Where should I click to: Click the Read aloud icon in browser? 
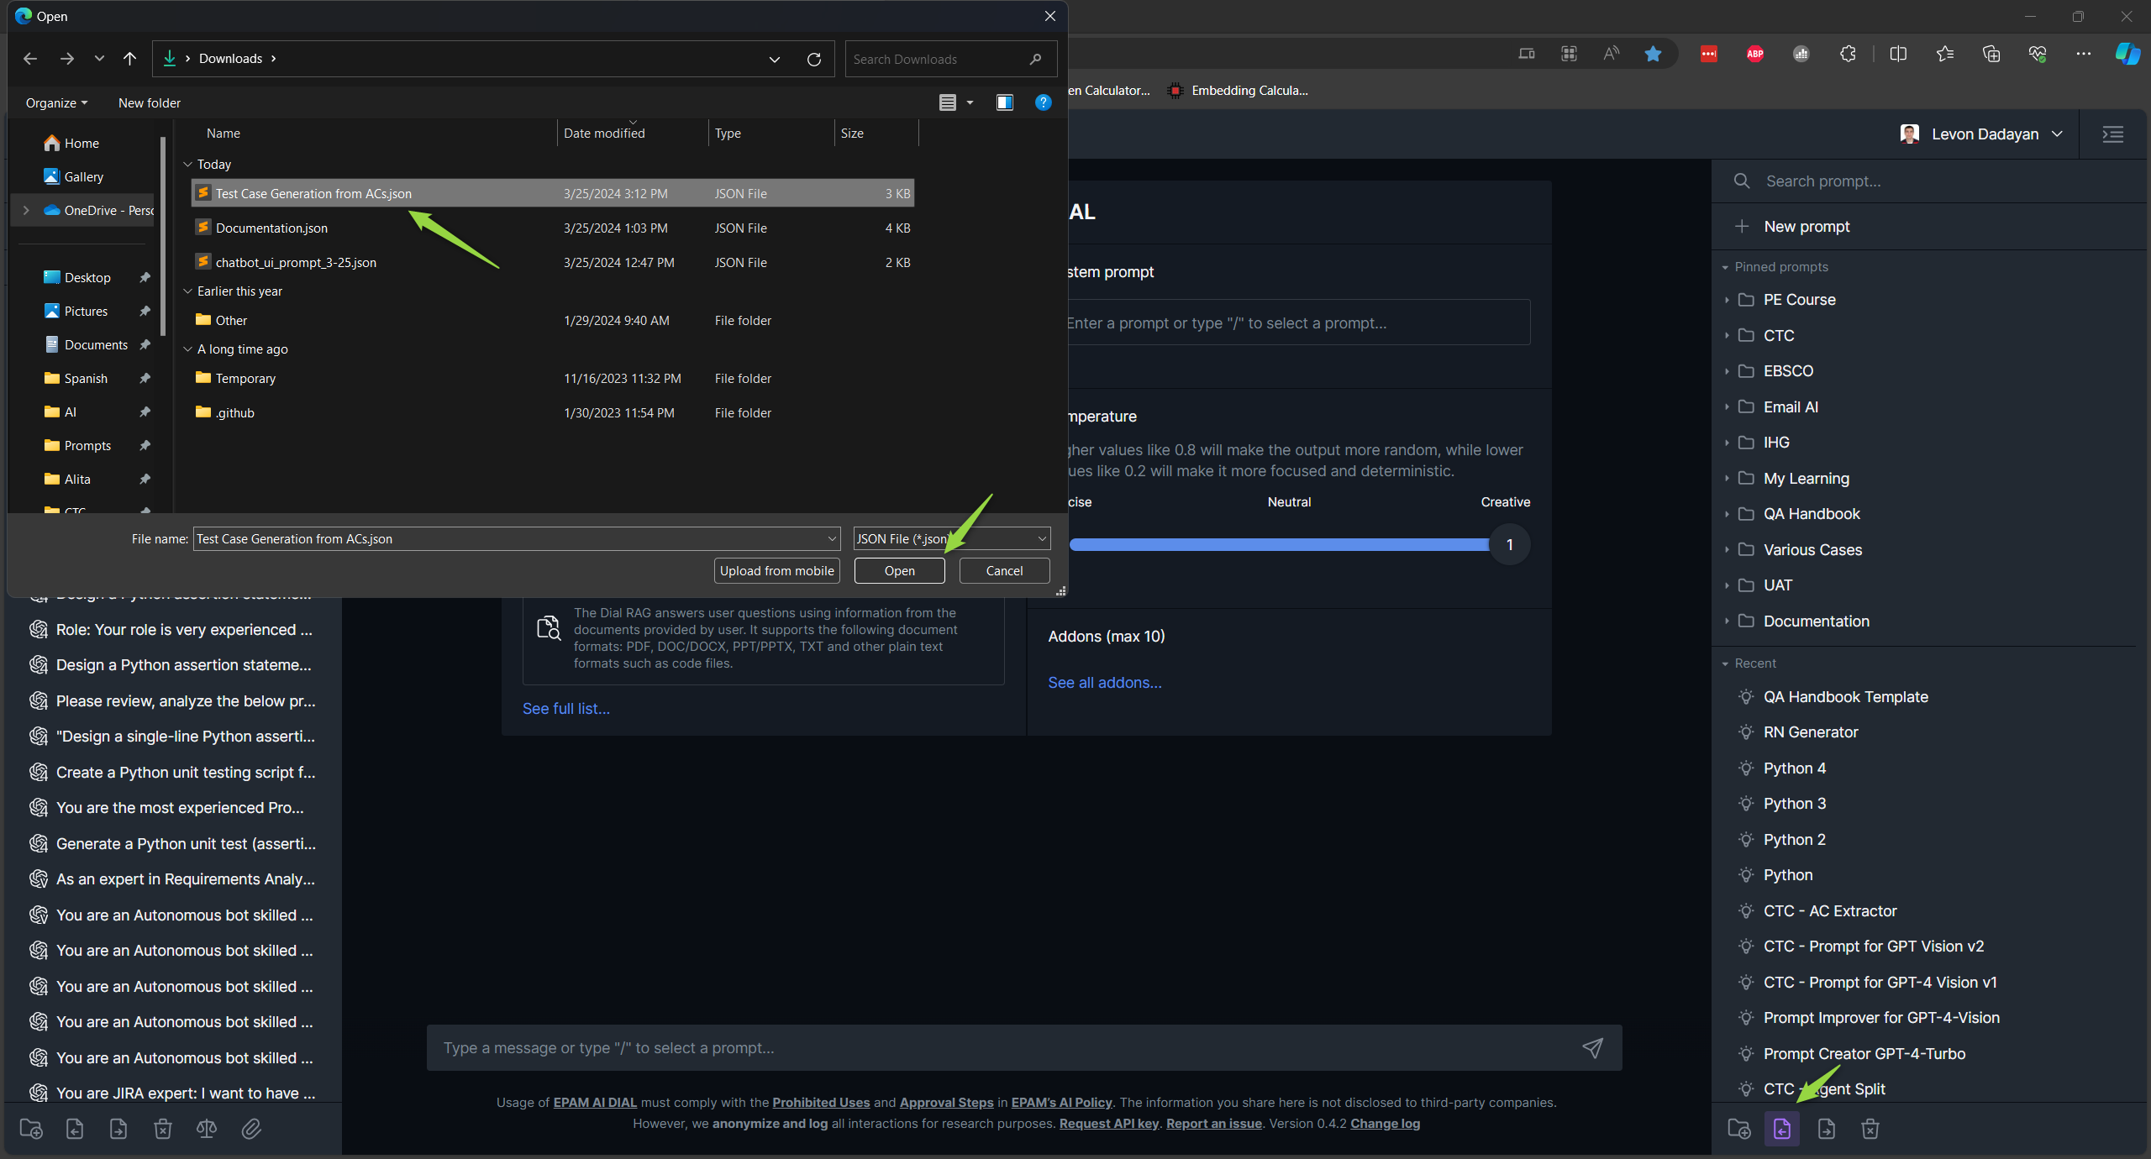coord(1610,54)
